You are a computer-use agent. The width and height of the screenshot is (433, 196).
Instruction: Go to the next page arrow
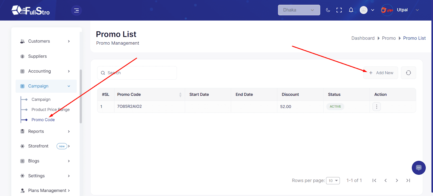397,180
